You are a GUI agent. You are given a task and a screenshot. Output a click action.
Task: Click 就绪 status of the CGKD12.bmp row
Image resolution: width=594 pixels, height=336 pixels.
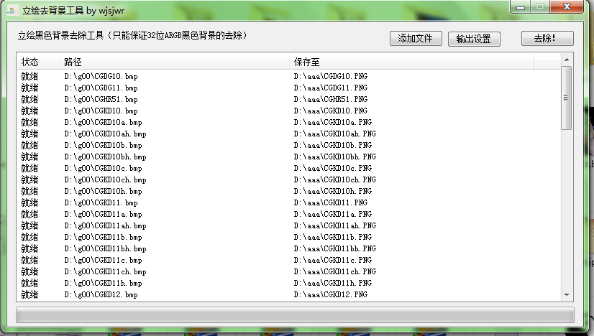tap(29, 294)
